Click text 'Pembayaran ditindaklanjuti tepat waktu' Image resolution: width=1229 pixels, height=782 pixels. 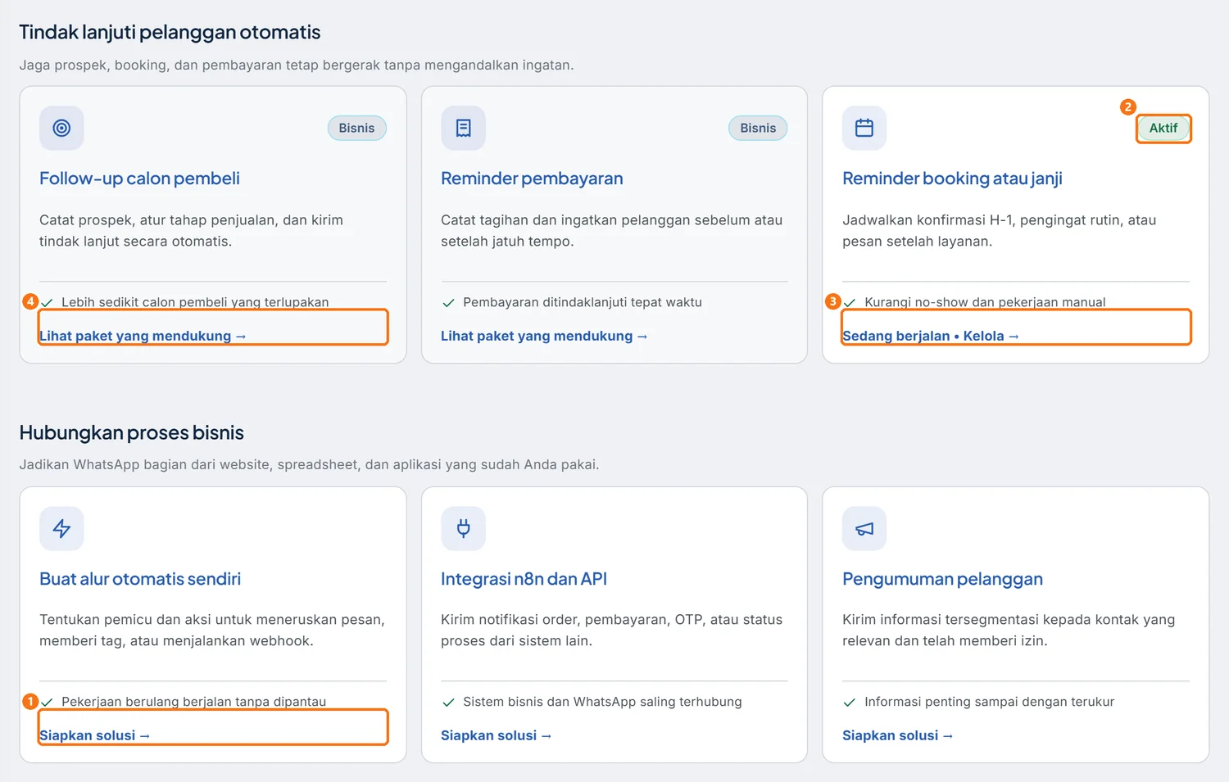pyautogui.click(x=583, y=302)
